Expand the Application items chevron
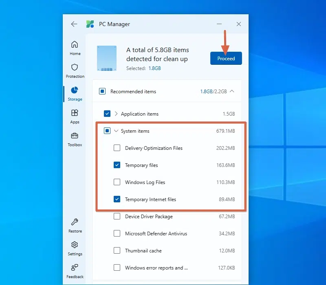Viewport: 326px width, 285px height. (x=116, y=114)
